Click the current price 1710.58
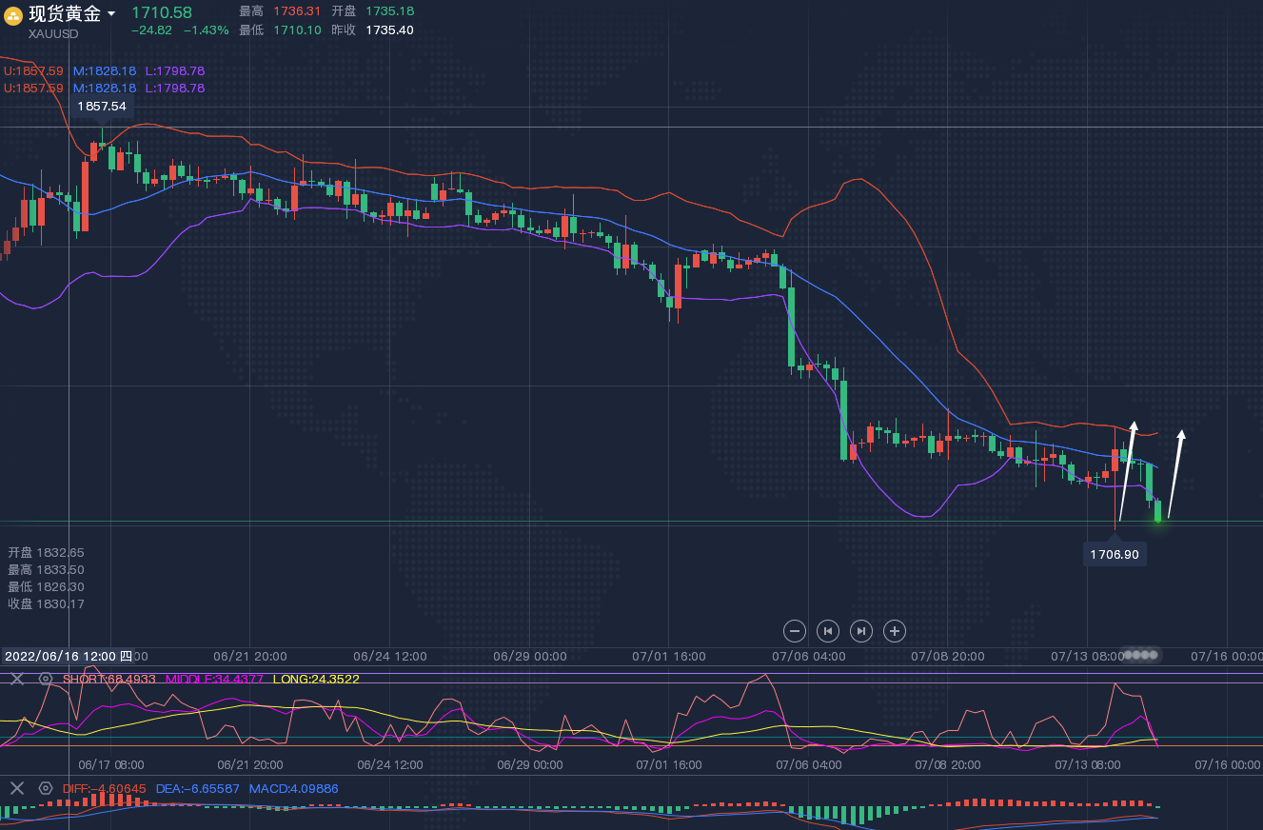1263x830 pixels. (161, 12)
